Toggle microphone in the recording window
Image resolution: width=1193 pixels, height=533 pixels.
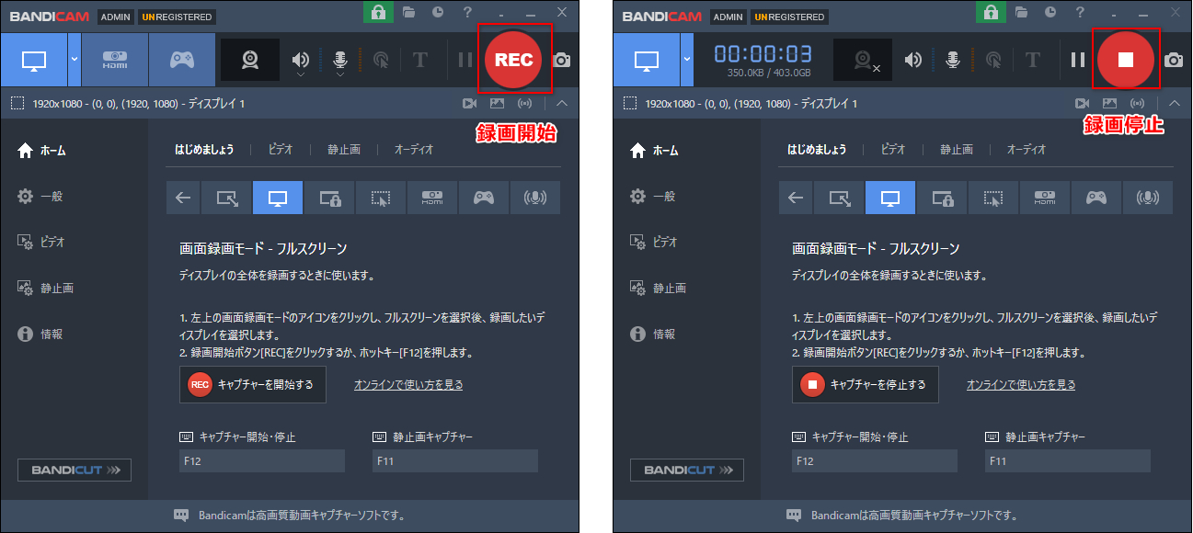point(952,60)
